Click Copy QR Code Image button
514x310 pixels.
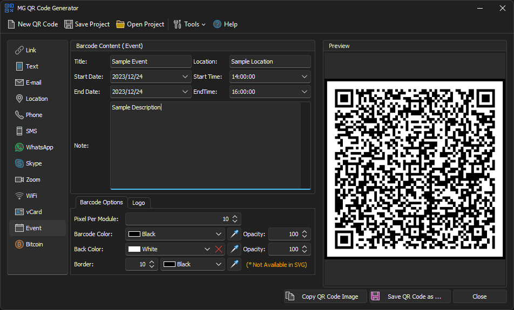326,297
